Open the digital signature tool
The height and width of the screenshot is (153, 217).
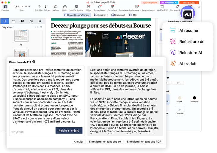tap(177, 7)
